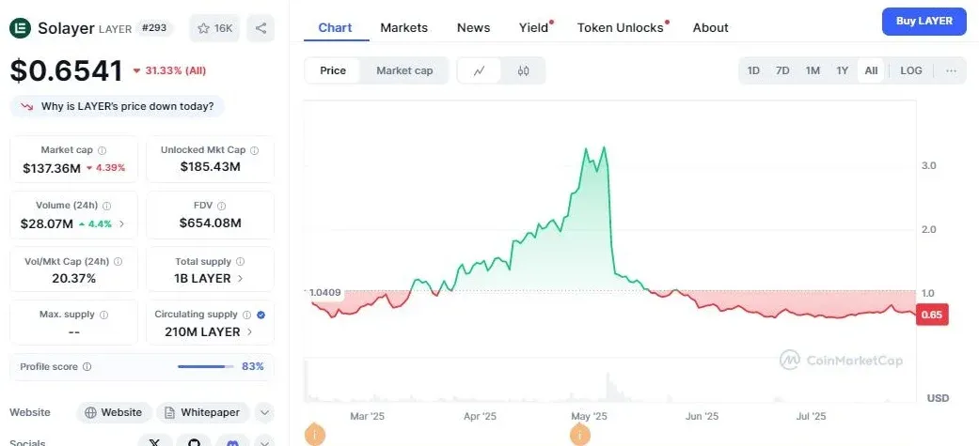
Task: Select the Market cap toggle
Action: point(404,70)
